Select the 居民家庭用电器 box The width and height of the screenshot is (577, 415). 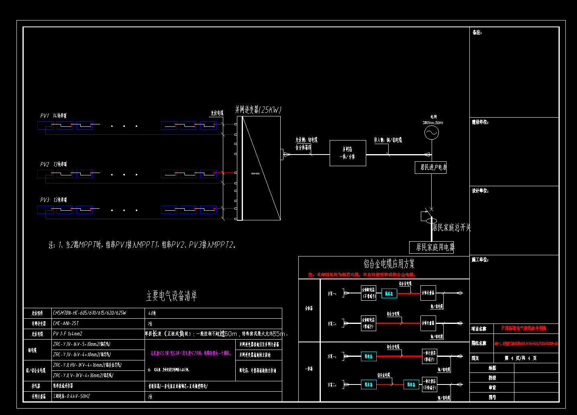coord(431,247)
